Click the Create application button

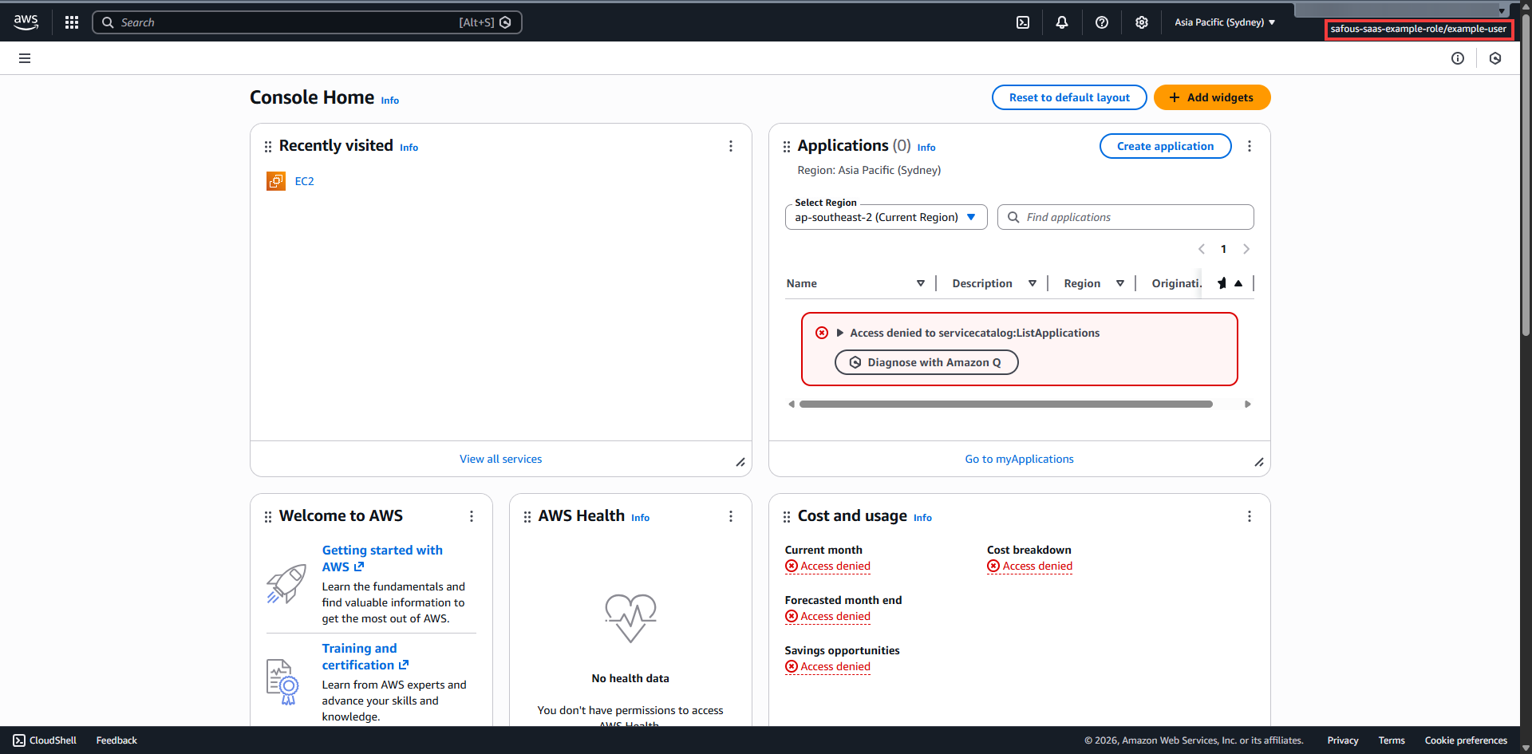point(1165,146)
